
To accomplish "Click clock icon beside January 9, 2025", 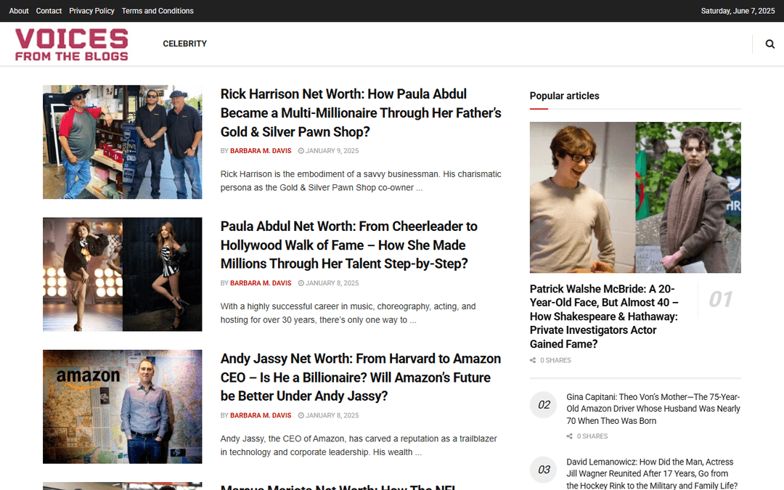I will [x=301, y=151].
